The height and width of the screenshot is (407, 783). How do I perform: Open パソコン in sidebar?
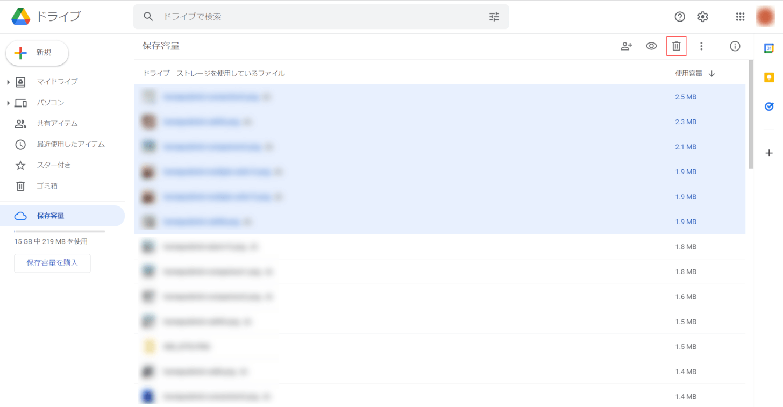click(x=51, y=103)
